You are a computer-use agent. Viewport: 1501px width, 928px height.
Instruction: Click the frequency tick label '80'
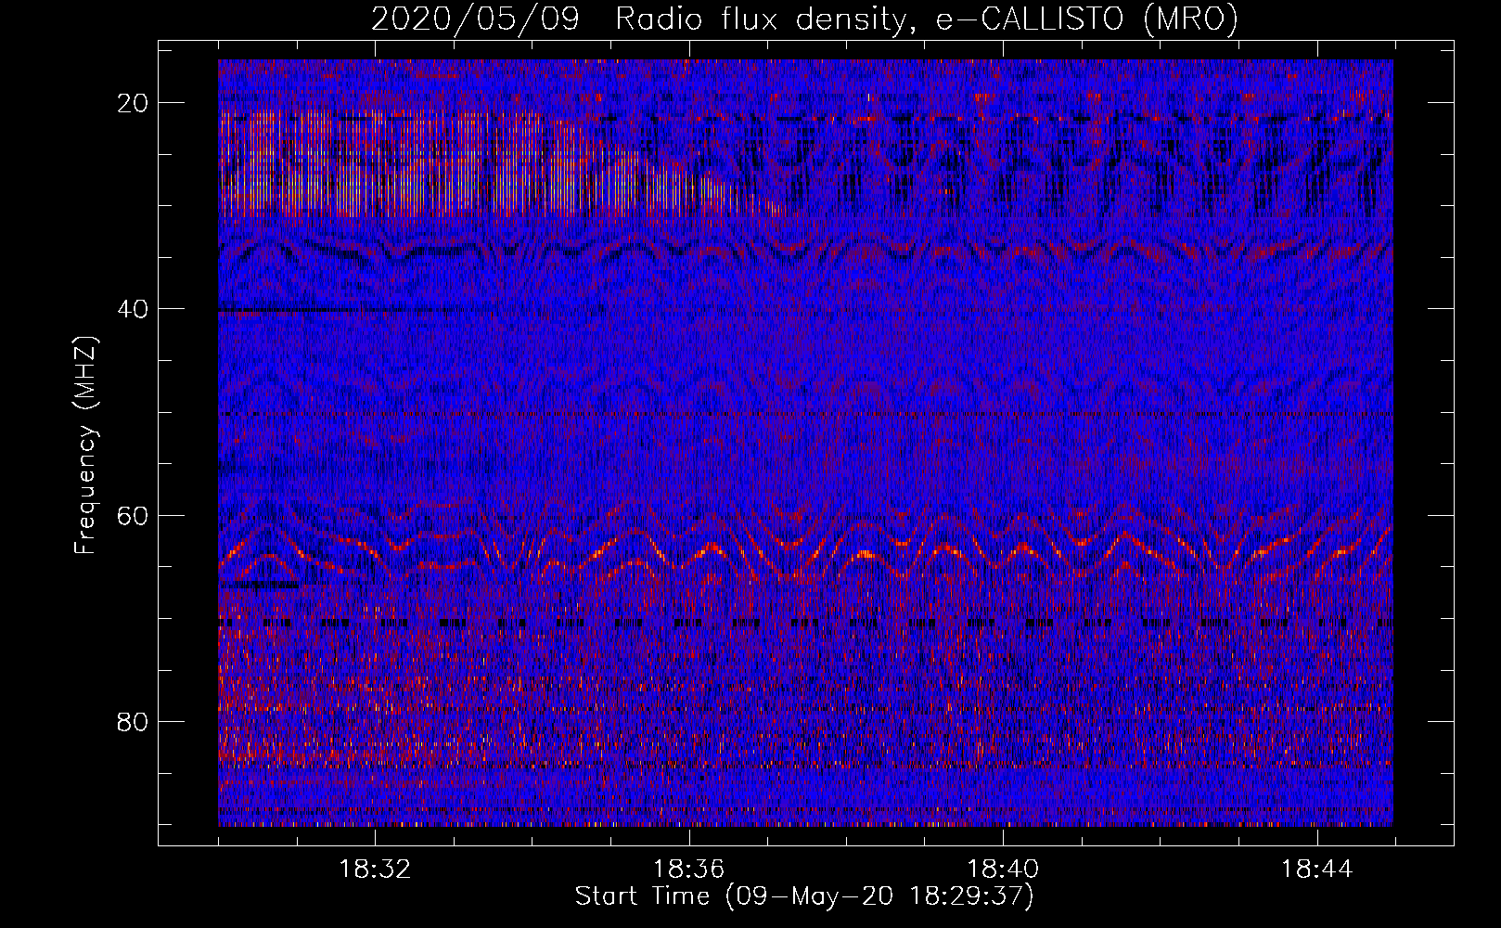(x=134, y=721)
